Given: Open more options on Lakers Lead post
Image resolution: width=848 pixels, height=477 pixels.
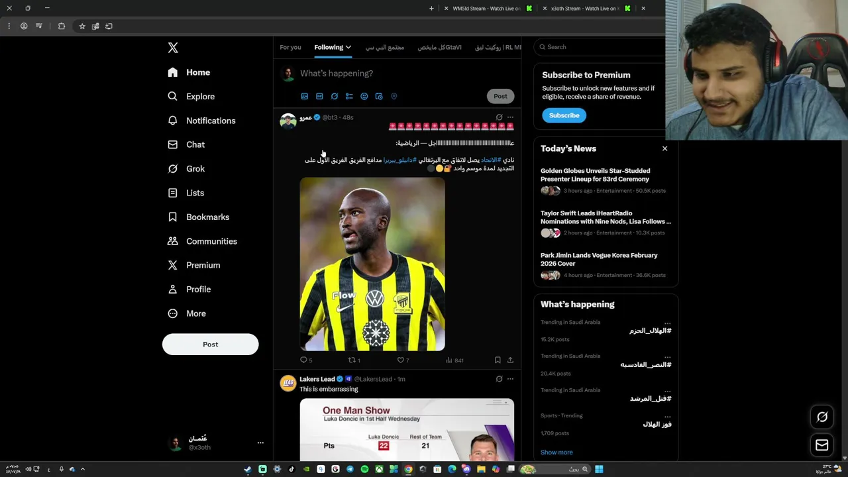Looking at the screenshot, I should click(510, 379).
